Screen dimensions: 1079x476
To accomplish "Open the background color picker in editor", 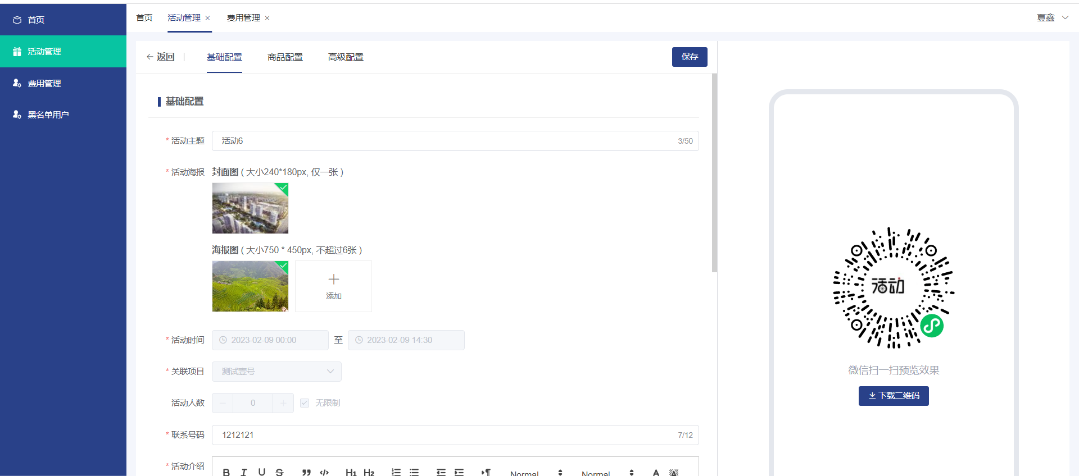I will click(674, 473).
